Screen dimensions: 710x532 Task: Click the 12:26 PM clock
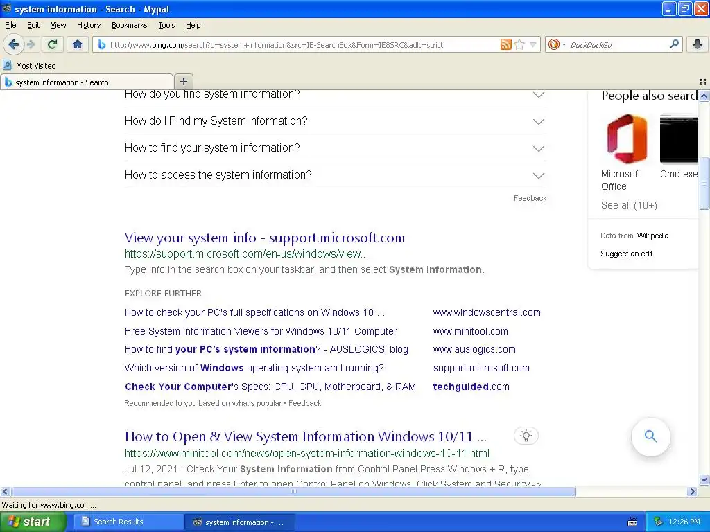[x=684, y=522]
